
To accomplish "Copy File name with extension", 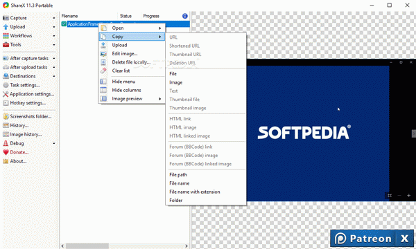I will (x=206, y=192).
